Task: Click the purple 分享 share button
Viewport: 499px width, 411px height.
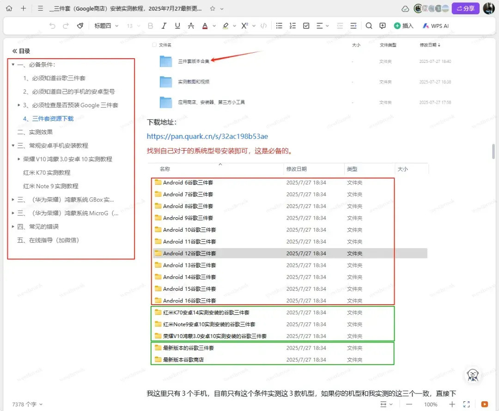Action: pyautogui.click(x=466, y=8)
